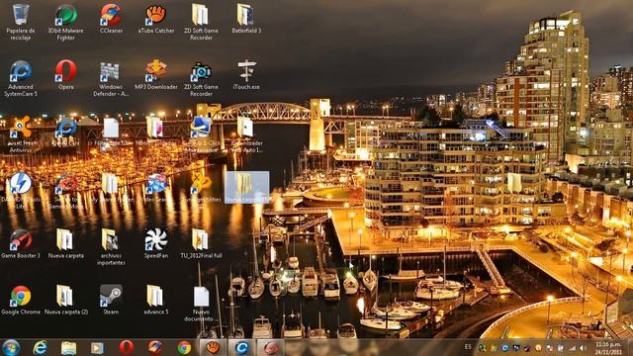Click the Chrome icon in taskbar
Screen dimensions: 633x356
(184, 347)
